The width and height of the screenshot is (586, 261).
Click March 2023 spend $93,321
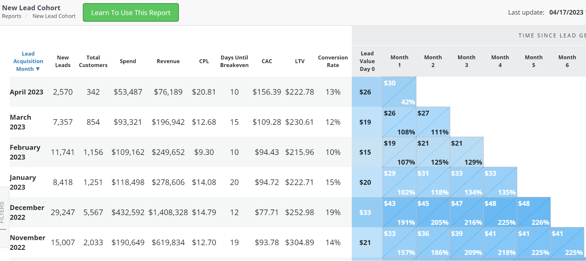128,122
